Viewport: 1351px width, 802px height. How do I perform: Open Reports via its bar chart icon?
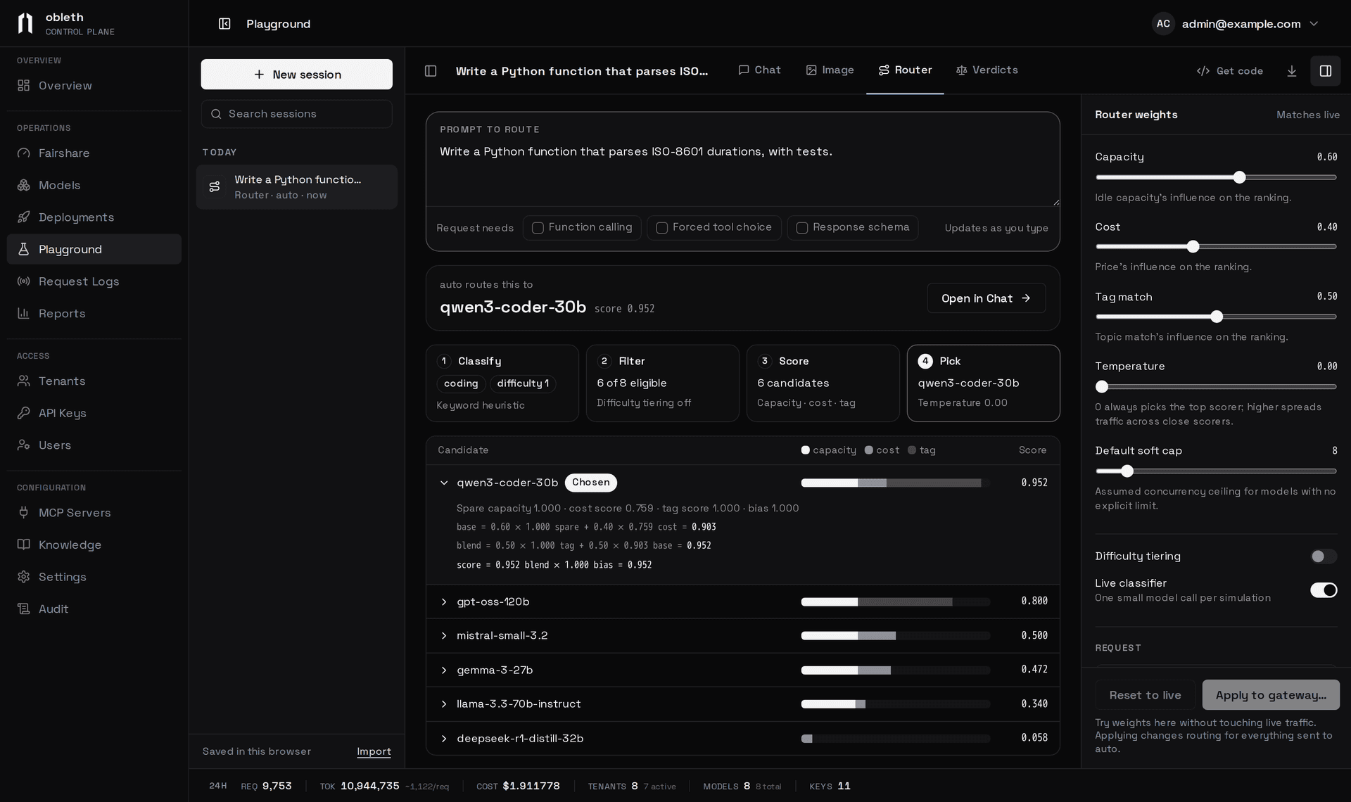pyautogui.click(x=24, y=314)
